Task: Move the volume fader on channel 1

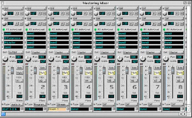Action: [12, 70]
